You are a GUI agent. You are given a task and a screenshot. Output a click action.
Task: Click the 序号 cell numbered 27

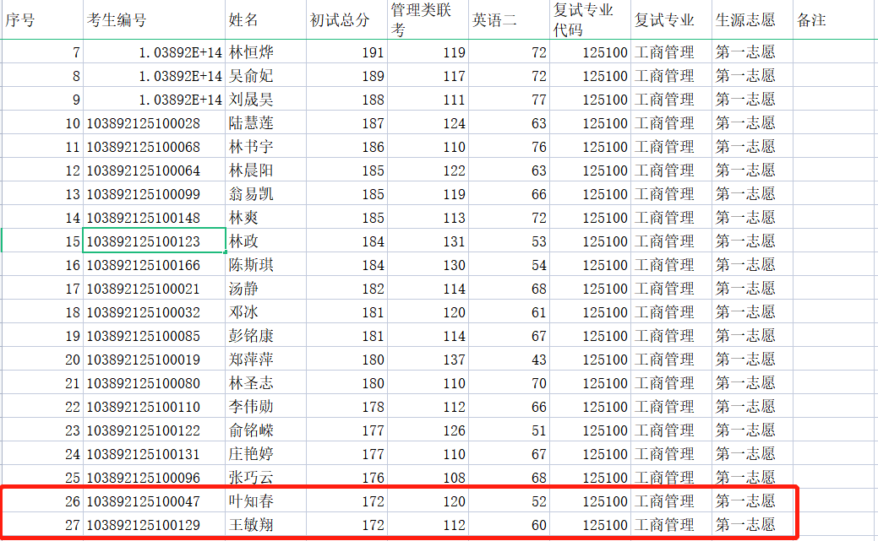pyautogui.click(x=41, y=525)
